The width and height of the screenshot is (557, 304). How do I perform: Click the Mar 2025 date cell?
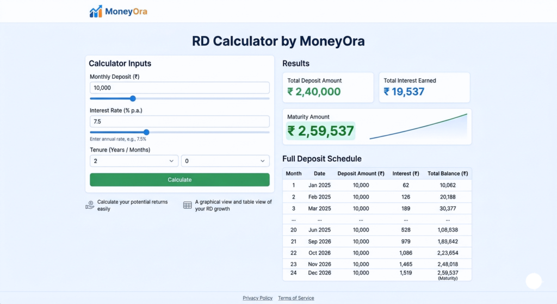tap(319, 208)
